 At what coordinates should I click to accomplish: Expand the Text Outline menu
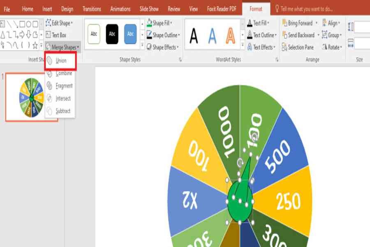point(262,35)
